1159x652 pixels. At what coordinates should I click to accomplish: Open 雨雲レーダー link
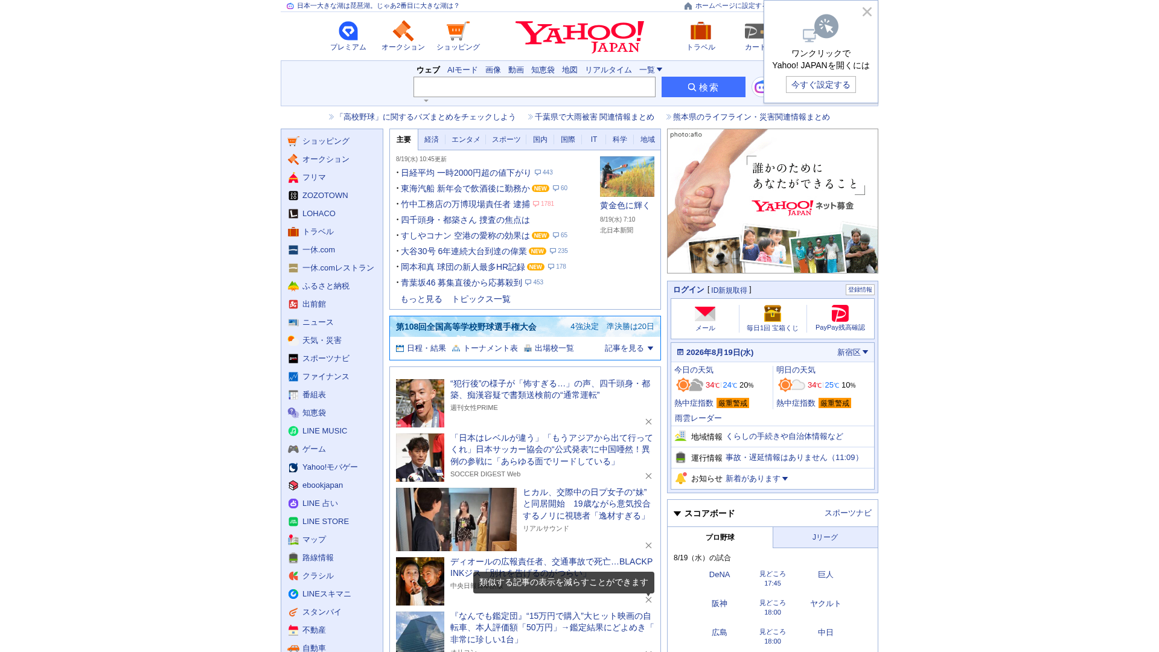(x=698, y=418)
